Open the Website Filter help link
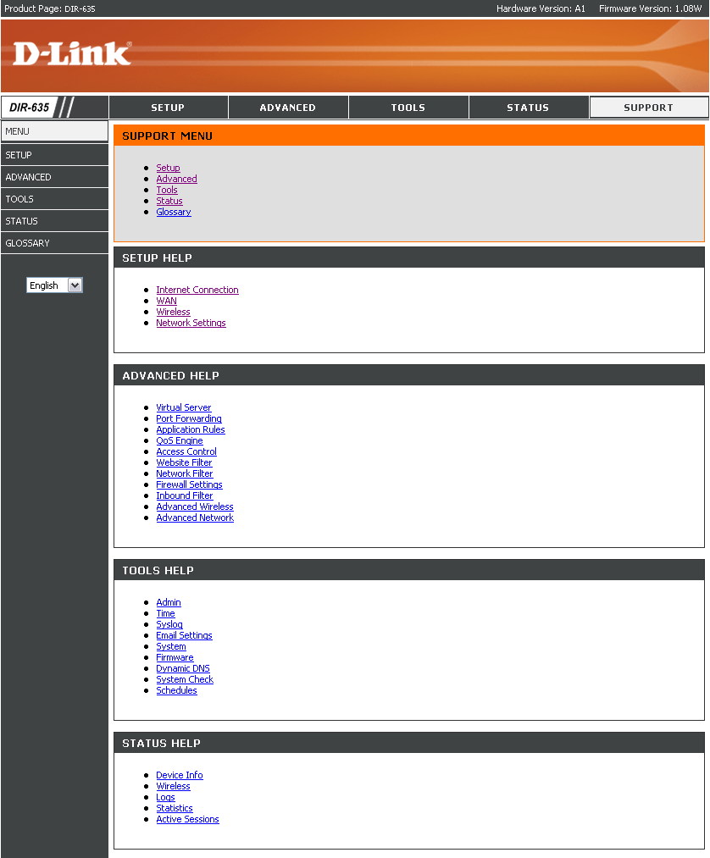Viewport: 710px width, 858px height. pos(184,462)
